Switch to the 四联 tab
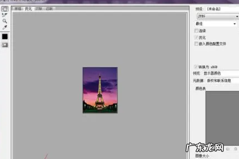The image size is (239, 159). (x=49, y=9)
